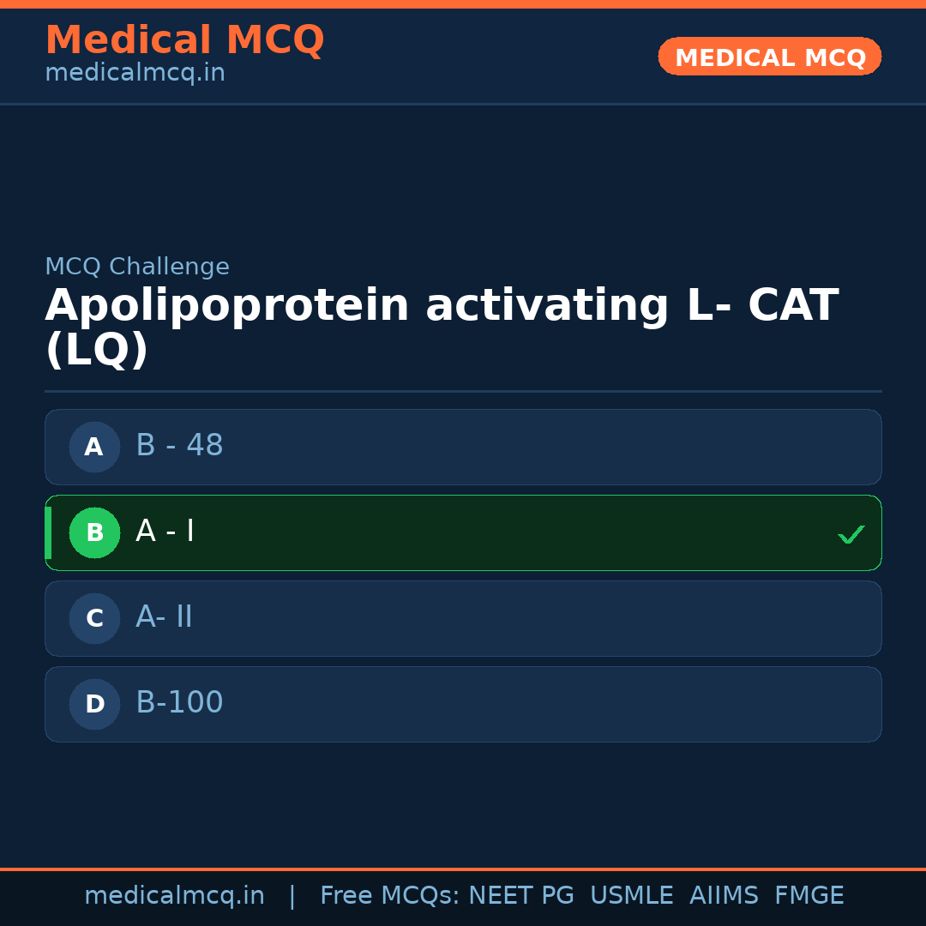Click the green selection bar beside option B
Image resolution: width=926 pixels, height=926 pixels.
pyautogui.click(x=48, y=532)
